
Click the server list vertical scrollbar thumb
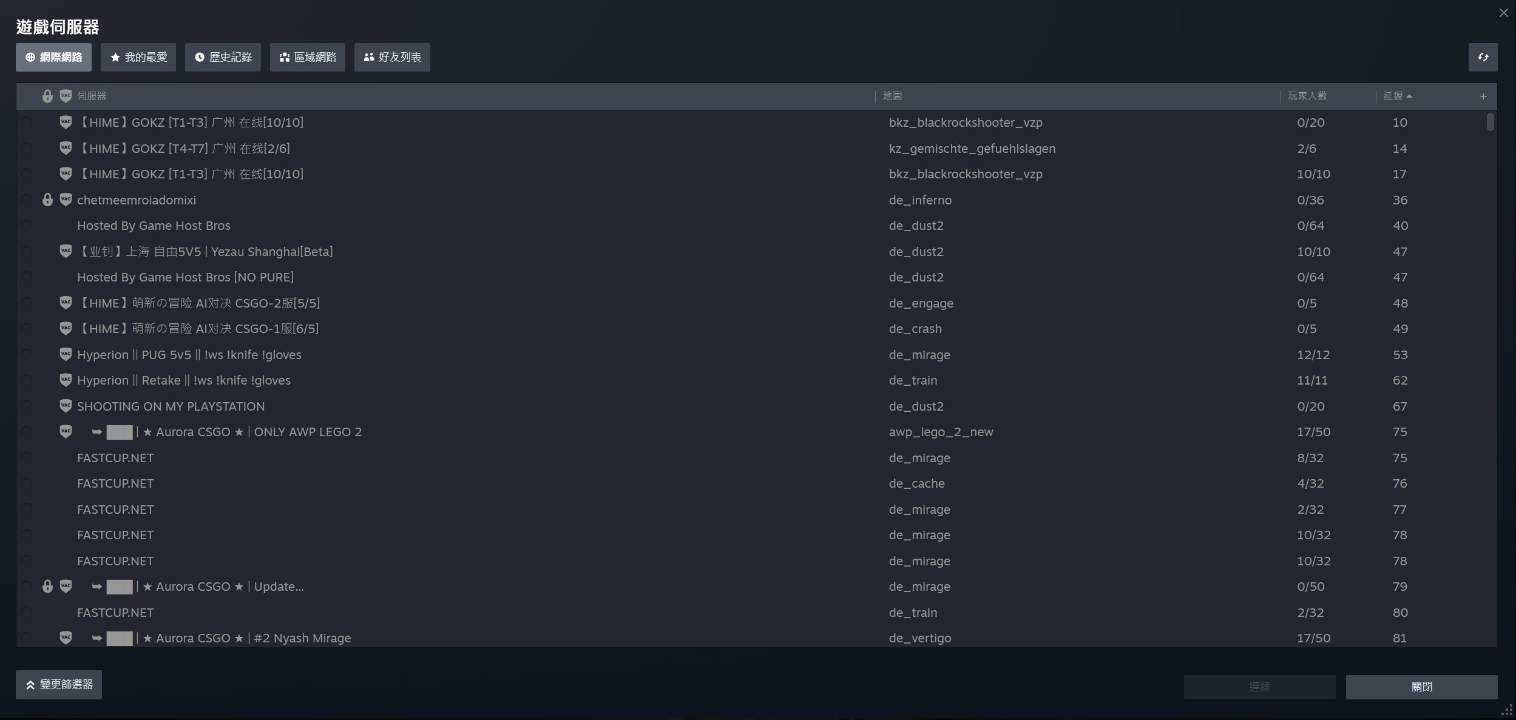(x=1490, y=121)
